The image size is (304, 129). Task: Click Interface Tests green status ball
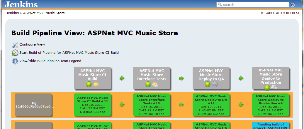[148, 84]
